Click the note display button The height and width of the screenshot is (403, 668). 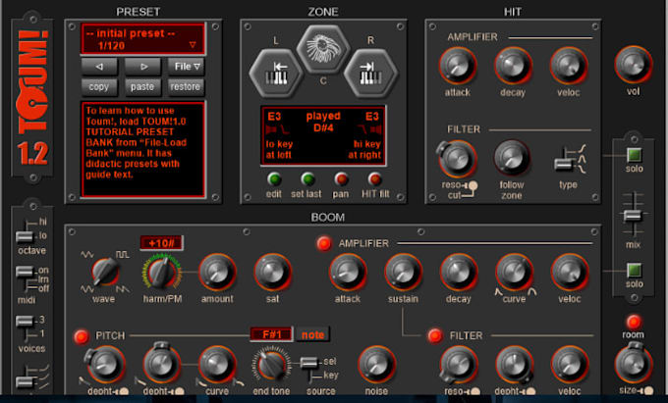coord(313,335)
